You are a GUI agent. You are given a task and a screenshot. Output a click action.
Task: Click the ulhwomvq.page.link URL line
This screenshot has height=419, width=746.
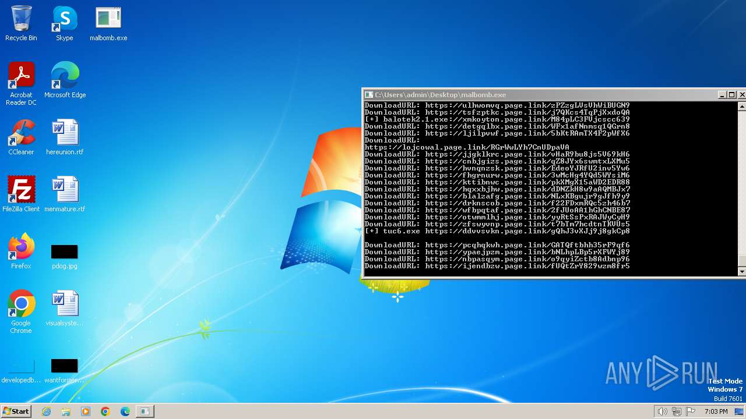coord(497,105)
